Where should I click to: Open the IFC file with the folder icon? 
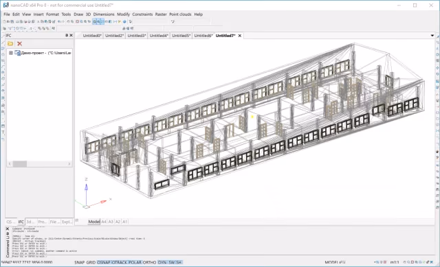[10, 44]
